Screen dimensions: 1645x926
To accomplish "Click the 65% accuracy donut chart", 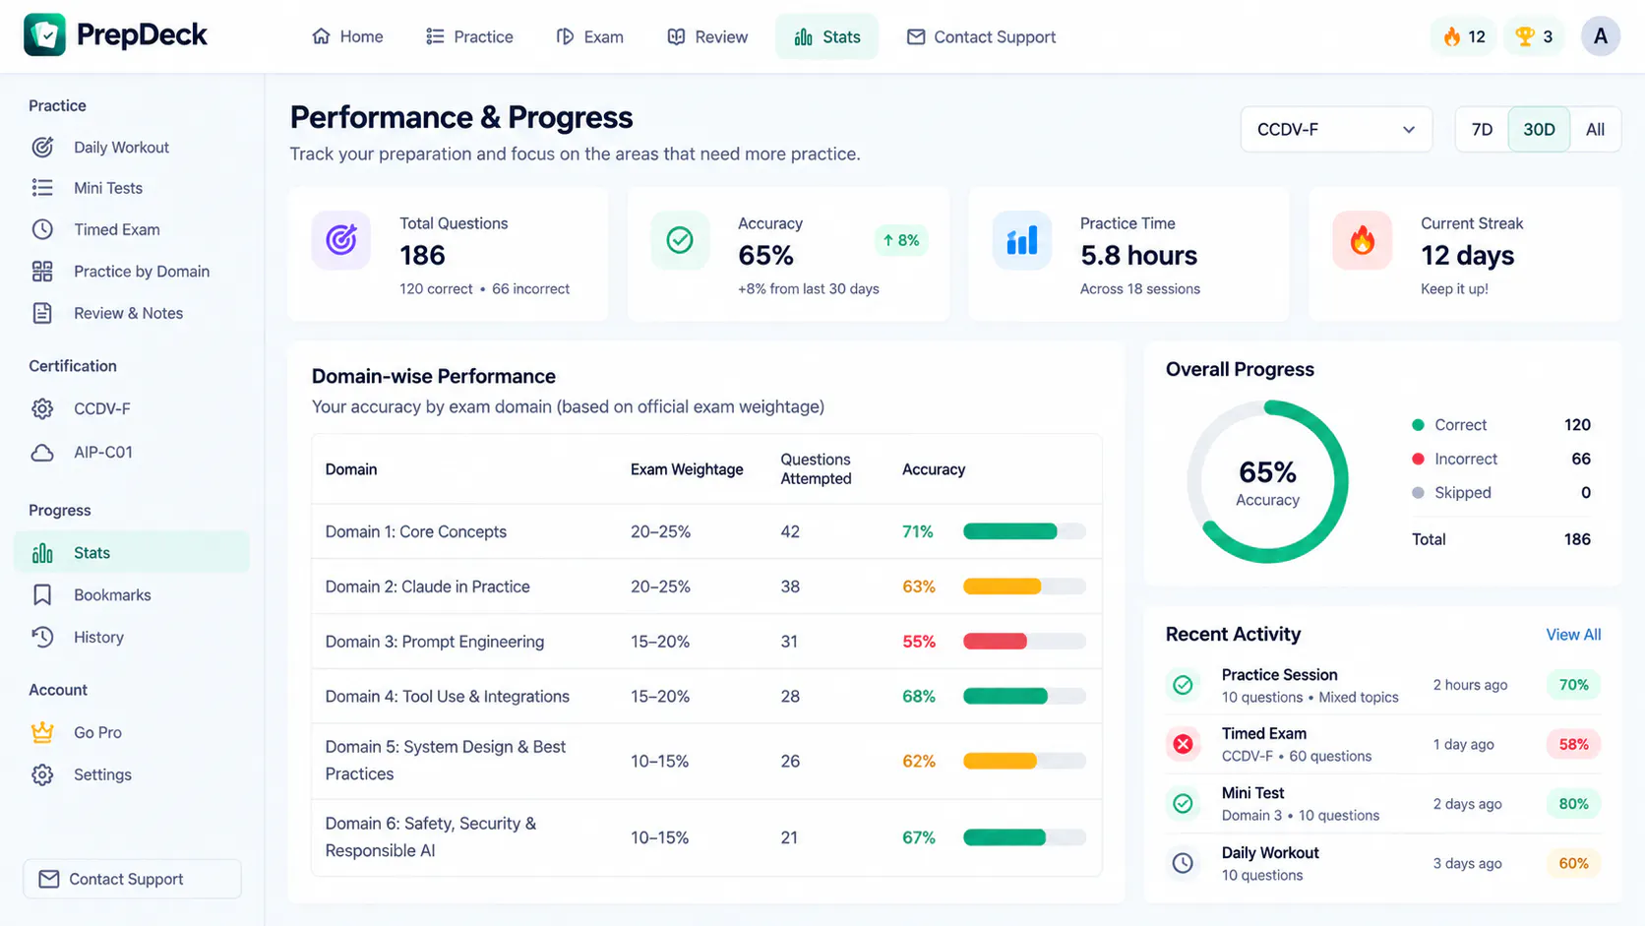I will [x=1267, y=481].
